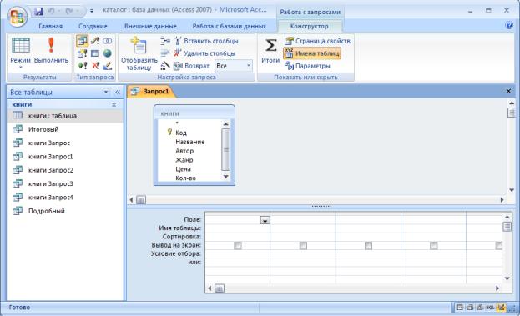
Task: Click the design grid vertical scroll down arrow
Action: 507,279
